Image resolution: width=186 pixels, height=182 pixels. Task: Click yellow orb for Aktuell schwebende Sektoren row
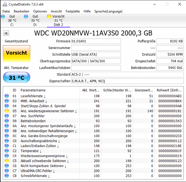point(7,161)
